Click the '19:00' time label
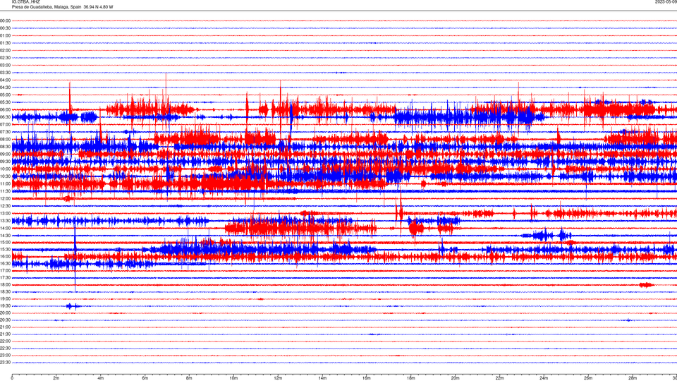The width and height of the screenshot is (677, 381). (x=5, y=299)
